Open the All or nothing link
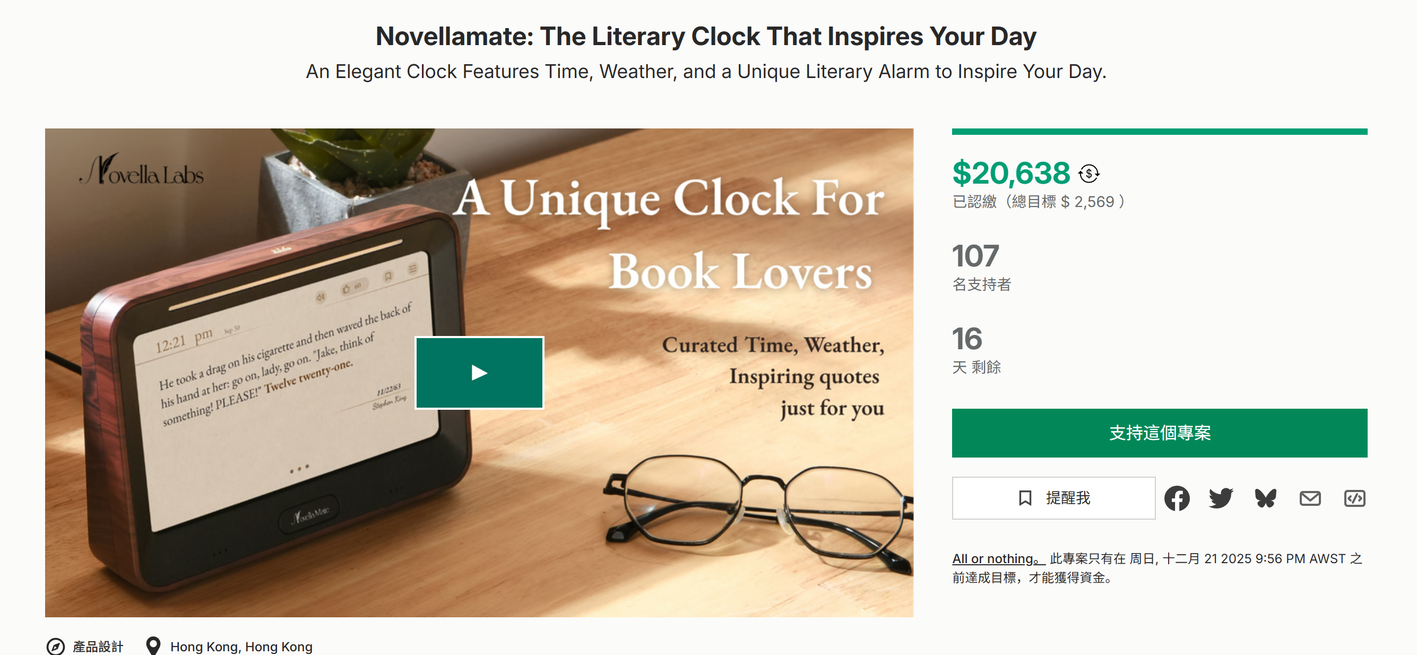 996,559
